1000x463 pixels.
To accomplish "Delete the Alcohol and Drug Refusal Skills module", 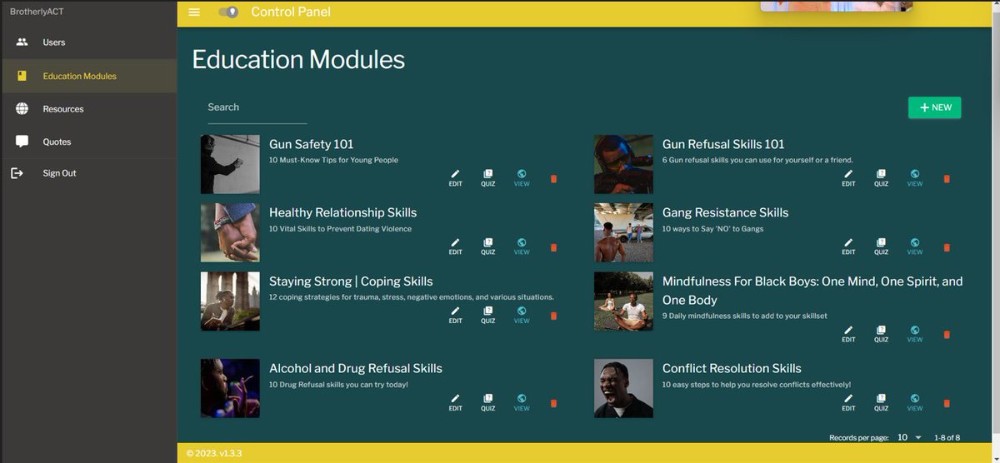I will [x=553, y=404].
